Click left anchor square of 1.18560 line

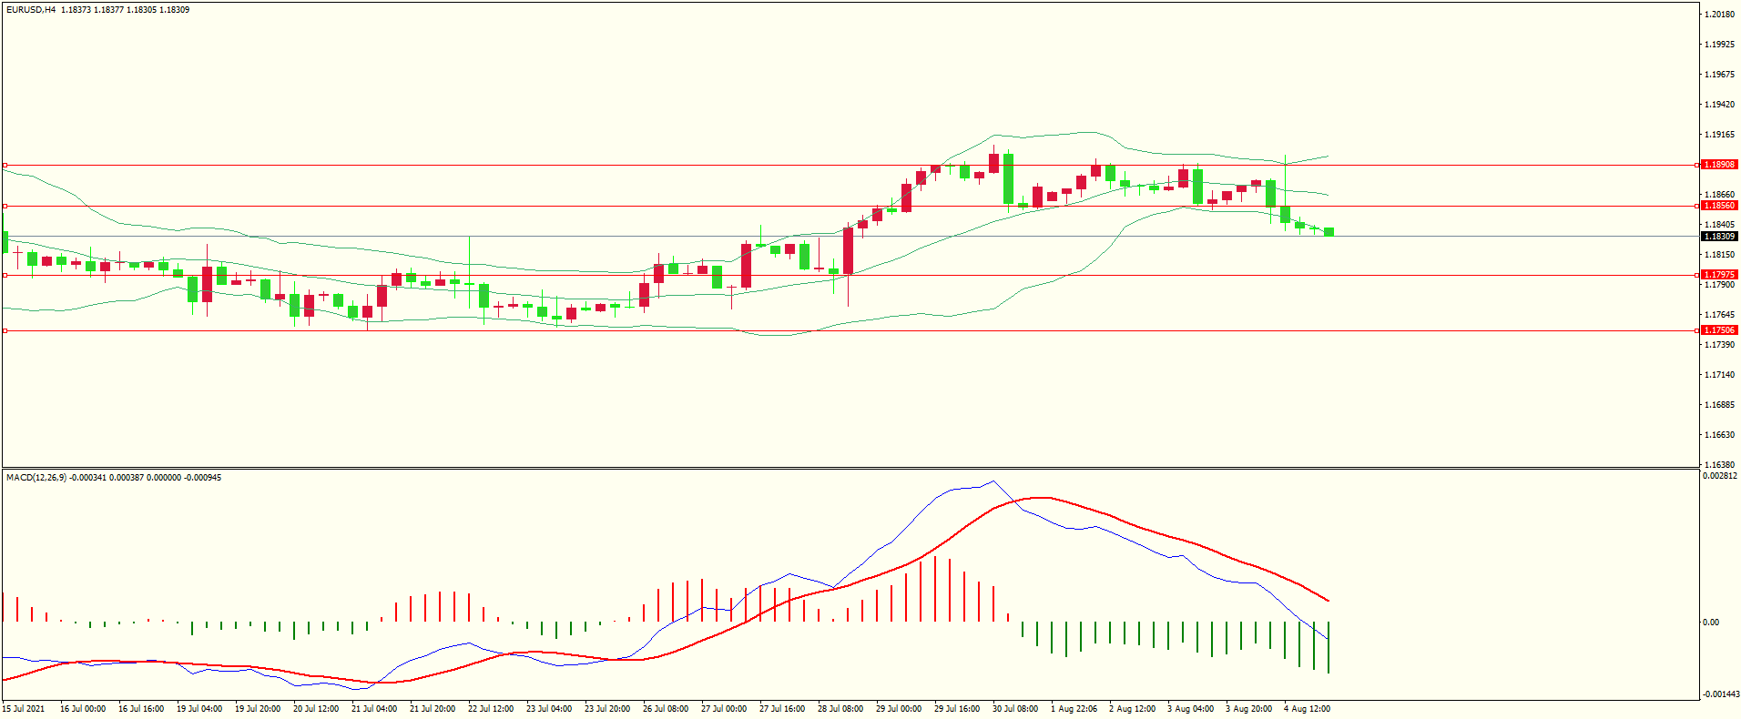tap(5, 206)
